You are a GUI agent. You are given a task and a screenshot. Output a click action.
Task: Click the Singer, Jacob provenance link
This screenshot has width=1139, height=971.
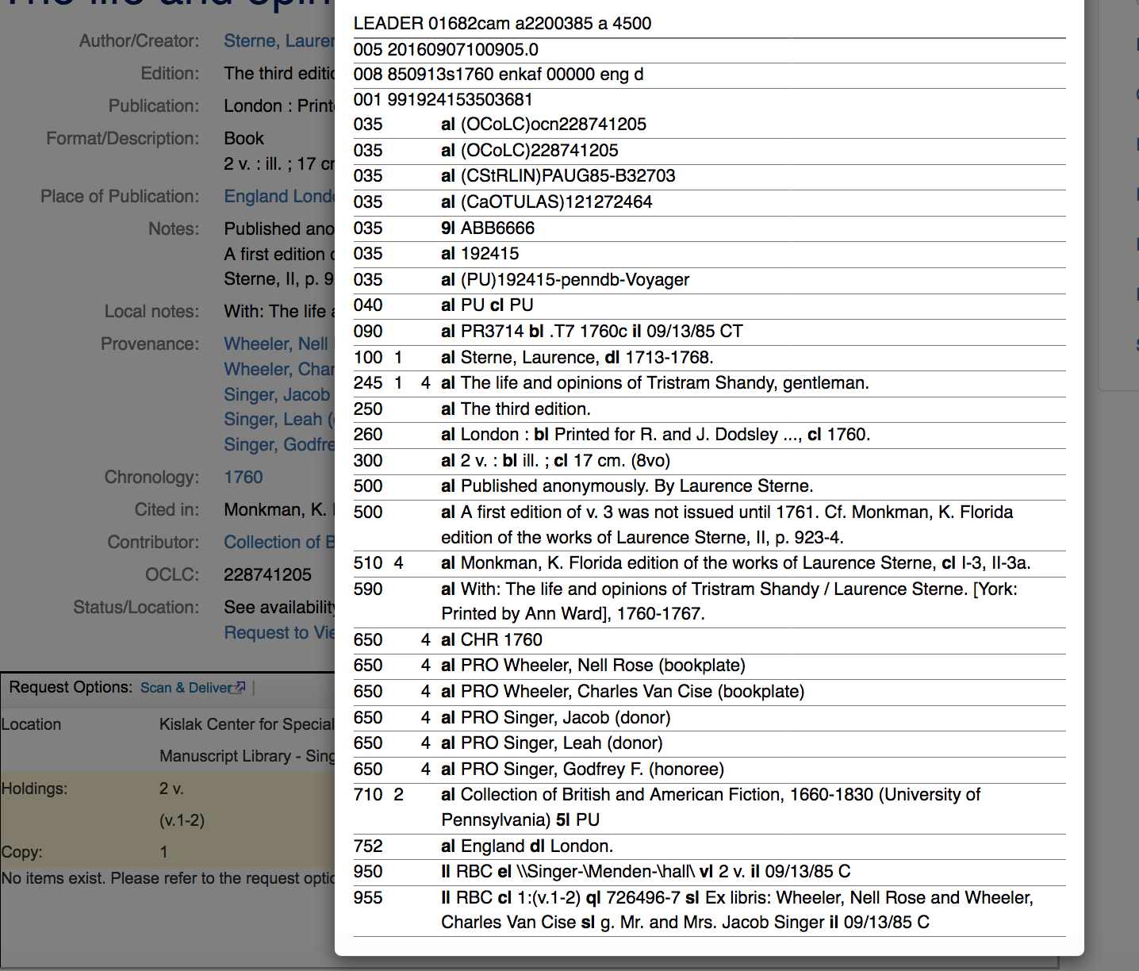point(277,395)
